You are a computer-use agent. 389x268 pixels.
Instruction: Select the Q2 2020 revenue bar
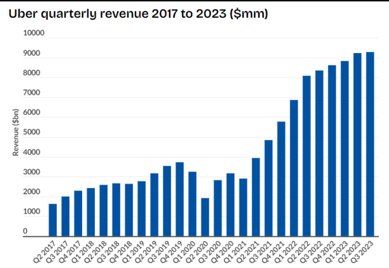[x=205, y=217]
